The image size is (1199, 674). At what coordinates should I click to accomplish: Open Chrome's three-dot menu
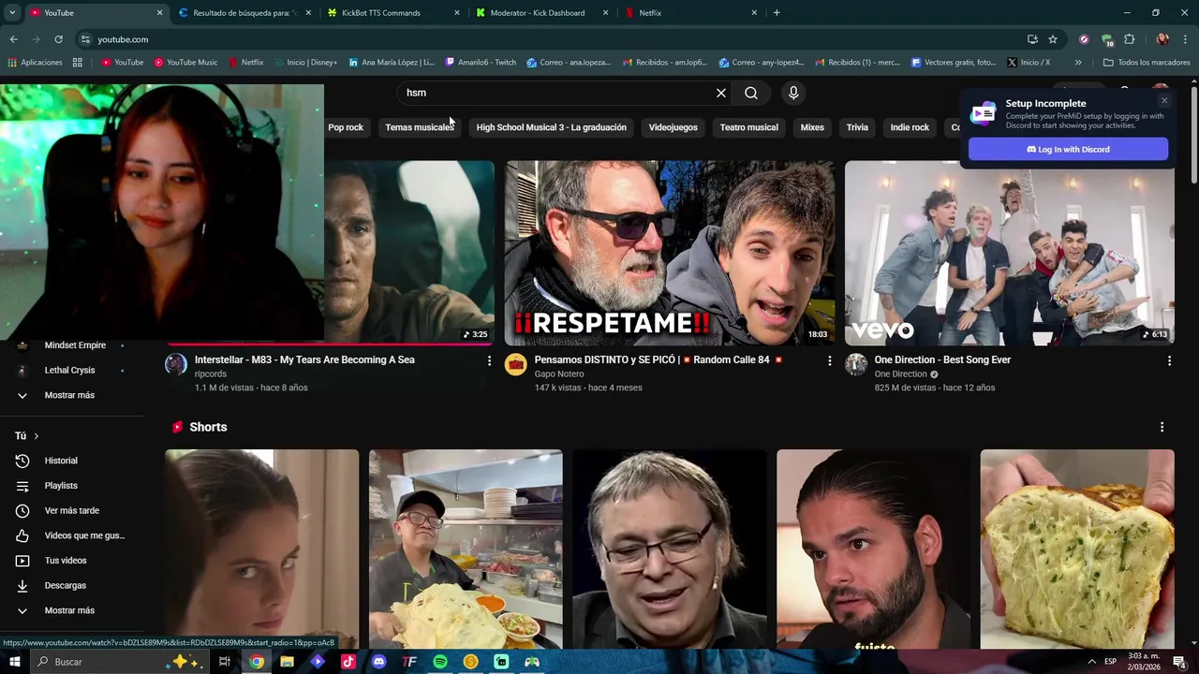click(x=1186, y=39)
